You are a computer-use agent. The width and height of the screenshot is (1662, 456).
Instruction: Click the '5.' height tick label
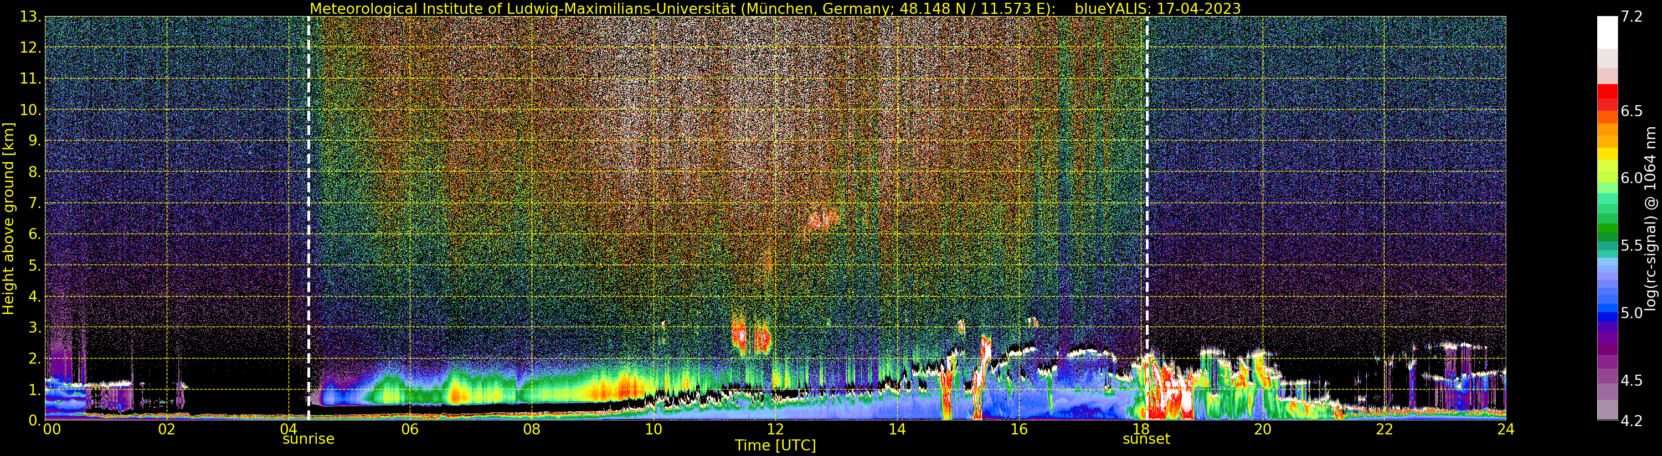click(x=34, y=265)
